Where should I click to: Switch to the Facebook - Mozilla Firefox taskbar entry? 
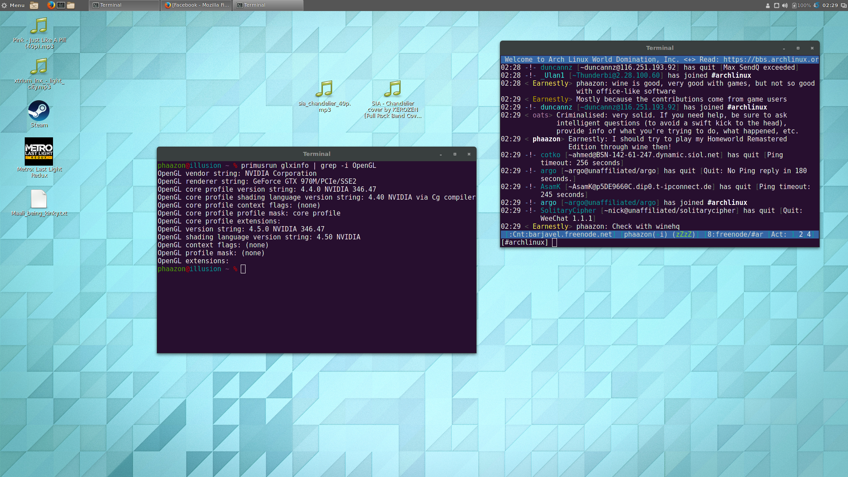point(197,5)
